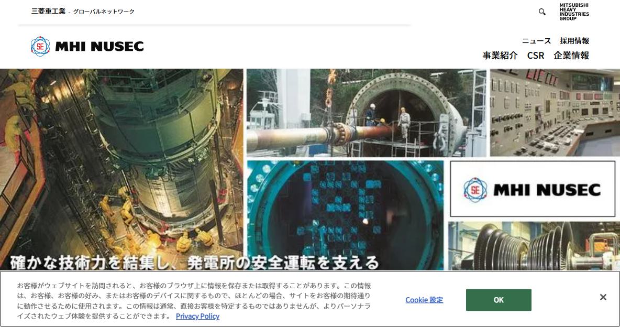Image resolution: width=620 pixels, height=327 pixels.
Task: Click the MHI NUSEC logo tile in banner
Action: [x=533, y=189]
